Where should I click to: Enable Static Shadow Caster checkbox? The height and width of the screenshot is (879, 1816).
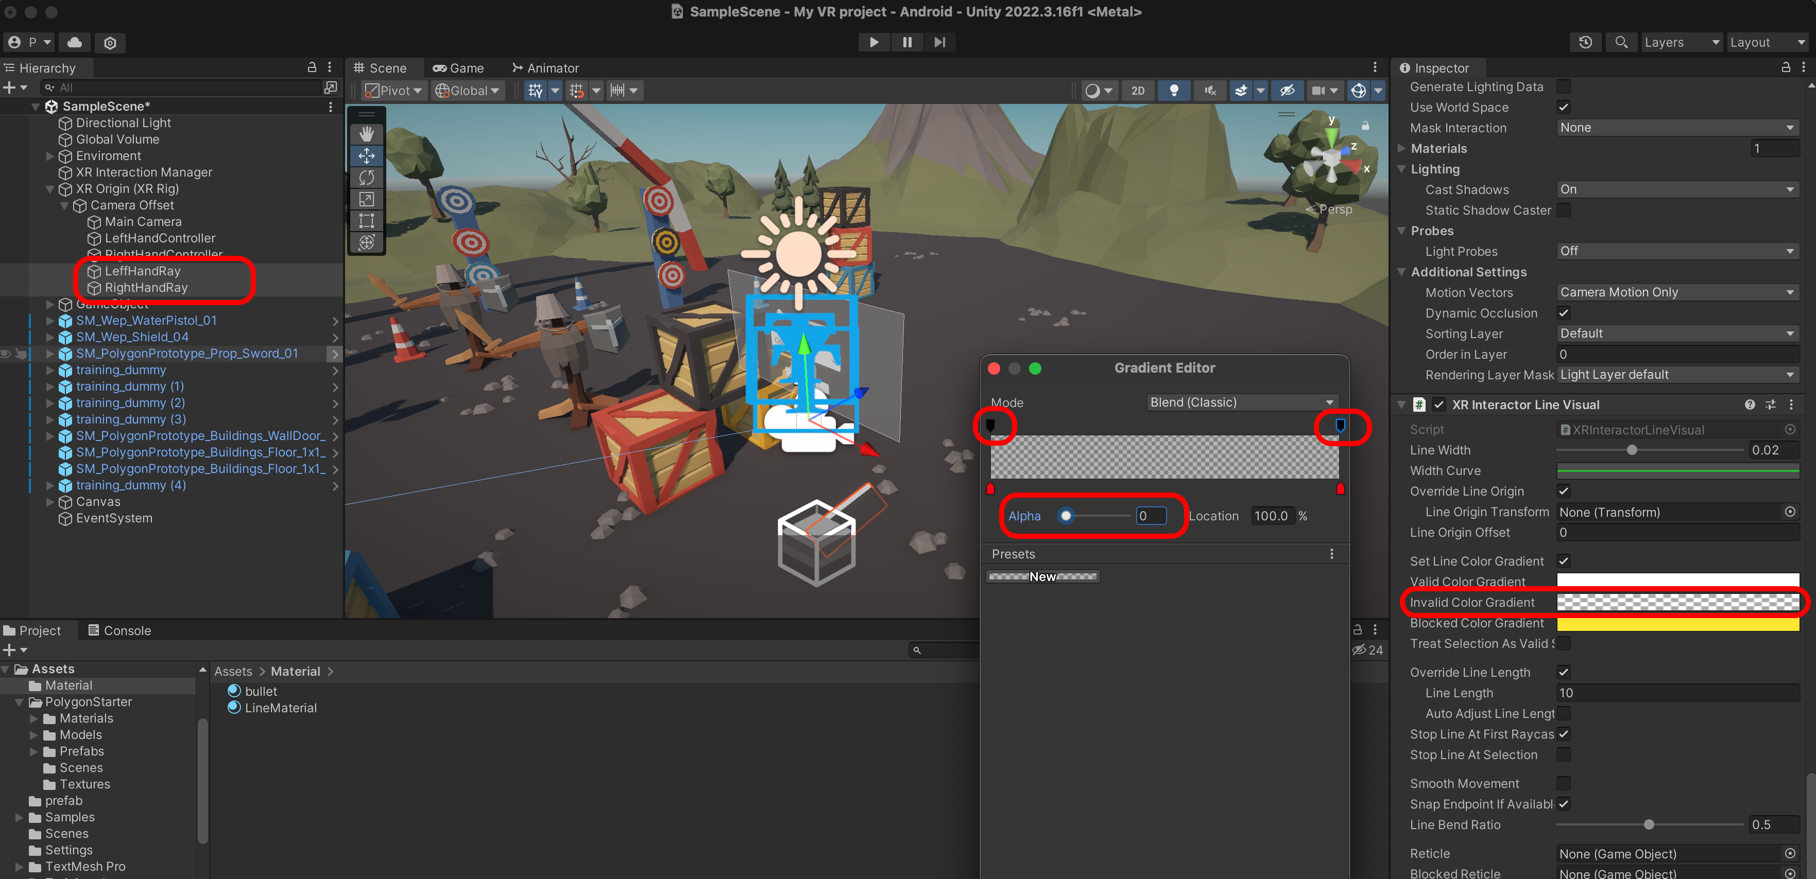pyautogui.click(x=1563, y=210)
